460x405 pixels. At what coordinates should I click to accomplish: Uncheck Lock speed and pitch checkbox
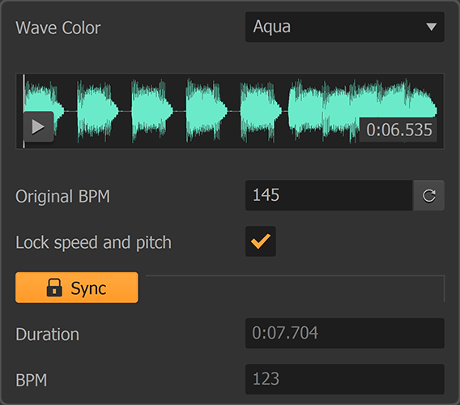tap(261, 241)
